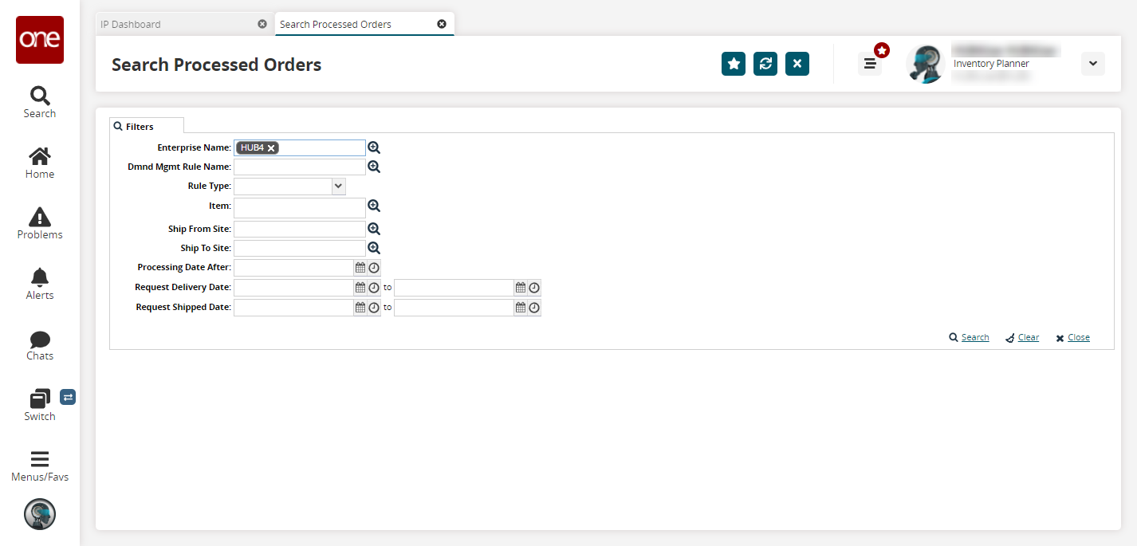Click the favorite star icon in the header
The image size is (1137, 546).
[x=734, y=64]
